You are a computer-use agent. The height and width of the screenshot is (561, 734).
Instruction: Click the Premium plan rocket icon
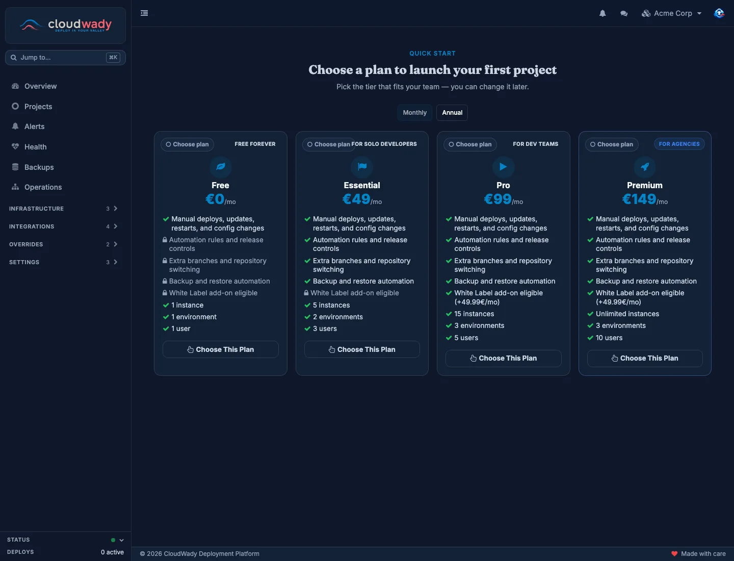[645, 167]
